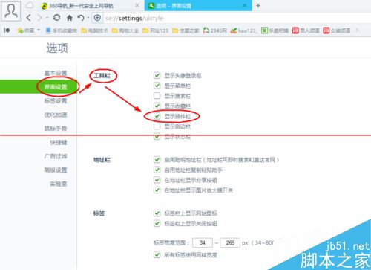Toggle 显示插件栏 checkbox
Image resolution: width=371 pixels, height=270 pixels.
click(157, 116)
